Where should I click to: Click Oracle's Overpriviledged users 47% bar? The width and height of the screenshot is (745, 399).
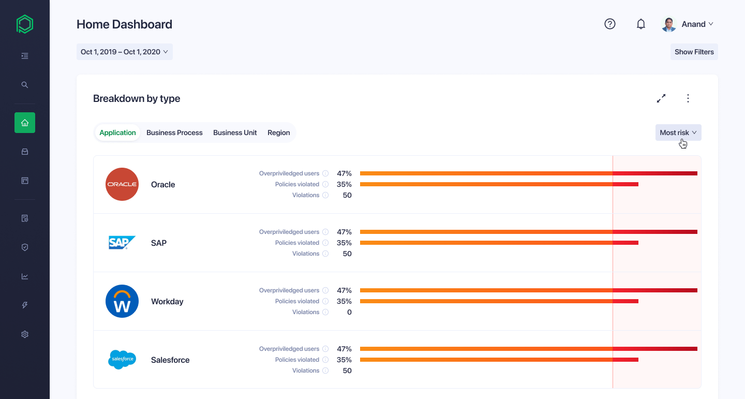(529, 173)
